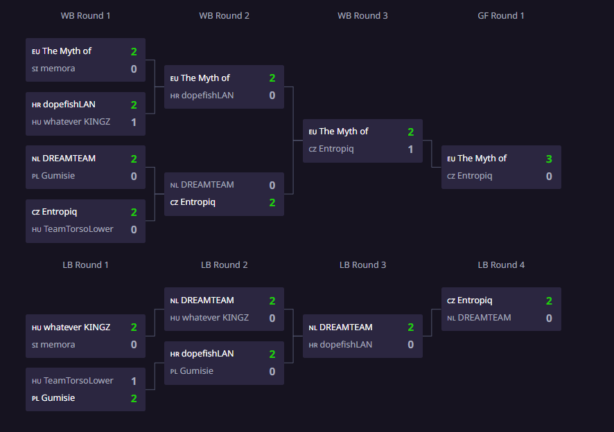This screenshot has height=432, width=614.
Task: Open DREAMTEAM vs Gumisie match
Action: click(85, 167)
